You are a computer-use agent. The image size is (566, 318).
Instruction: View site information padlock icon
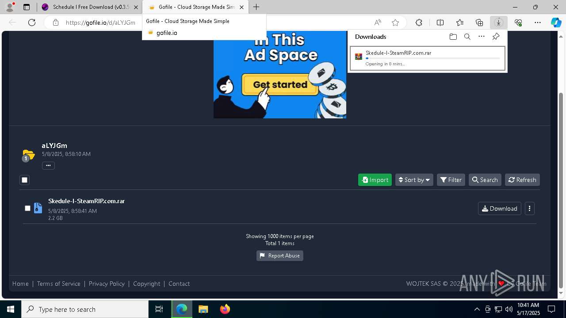56,23
